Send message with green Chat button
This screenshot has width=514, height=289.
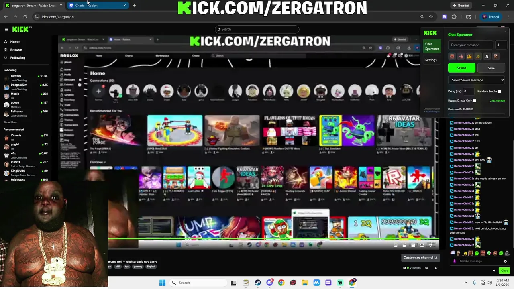click(x=504, y=271)
